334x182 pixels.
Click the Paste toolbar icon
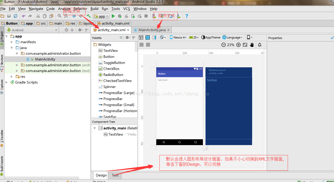(51, 16)
